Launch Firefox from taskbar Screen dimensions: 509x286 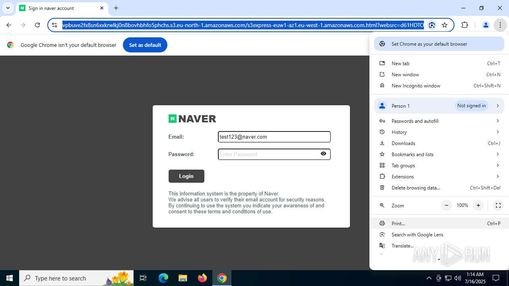(202, 278)
